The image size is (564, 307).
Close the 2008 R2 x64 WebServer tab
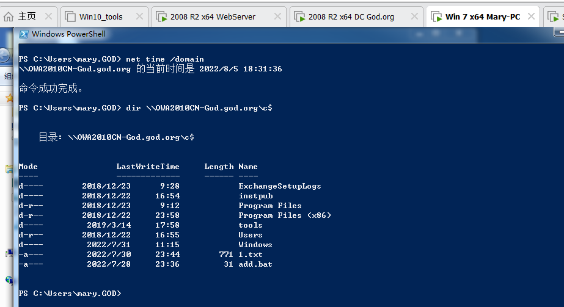[278, 16]
